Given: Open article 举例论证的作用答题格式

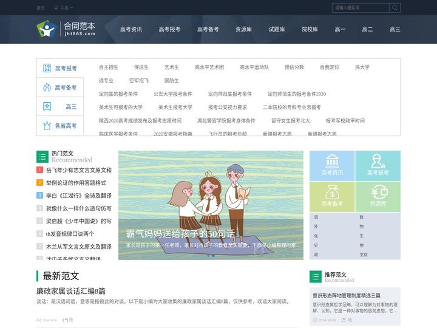Looking at the screenshot, I should coord(76,183).
